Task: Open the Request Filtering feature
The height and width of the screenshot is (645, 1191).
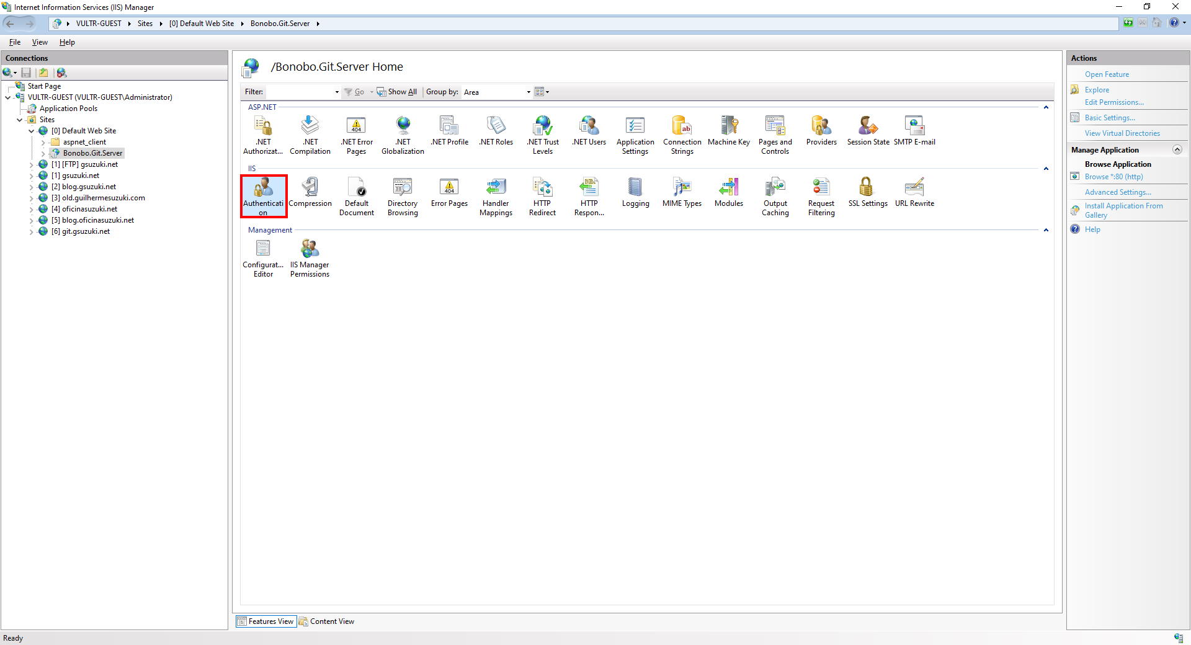Action: click(821, 196)
